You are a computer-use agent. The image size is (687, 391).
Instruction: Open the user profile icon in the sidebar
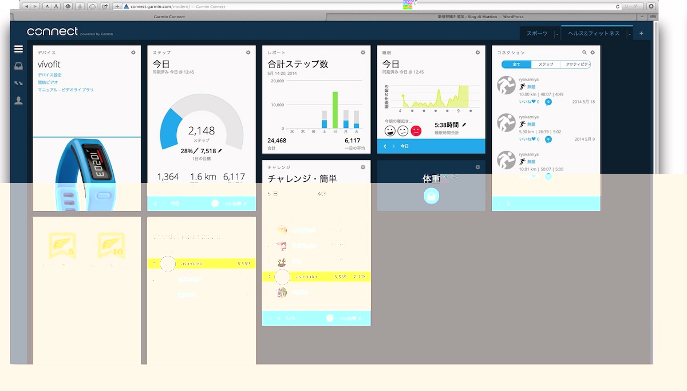click(x=19, y=101)
